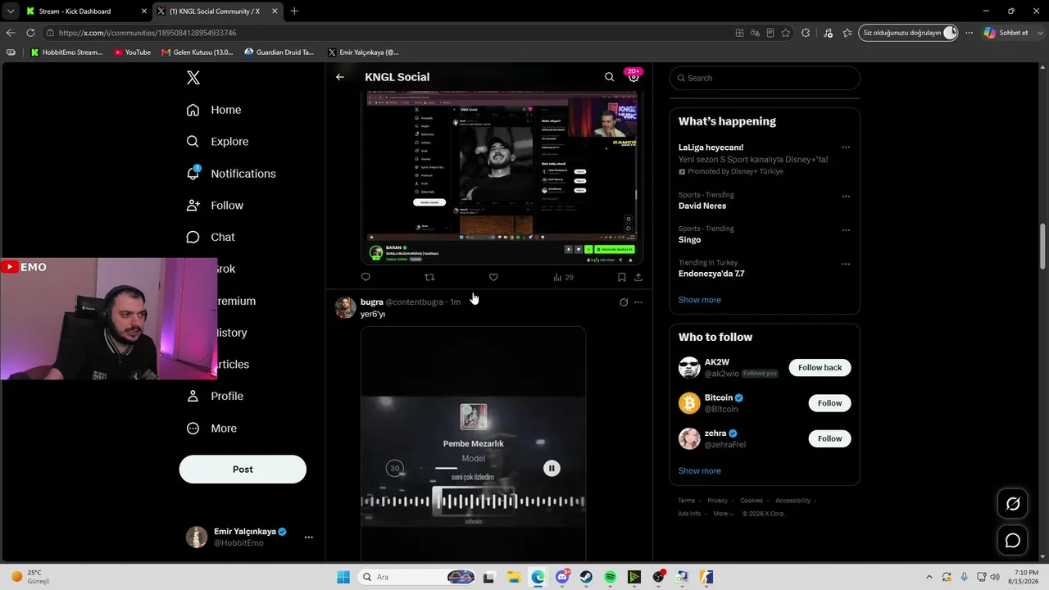Like the first post with the heart
This screenshot has width=1049, height=590.
pyautogui.click(x=493, y=277)
